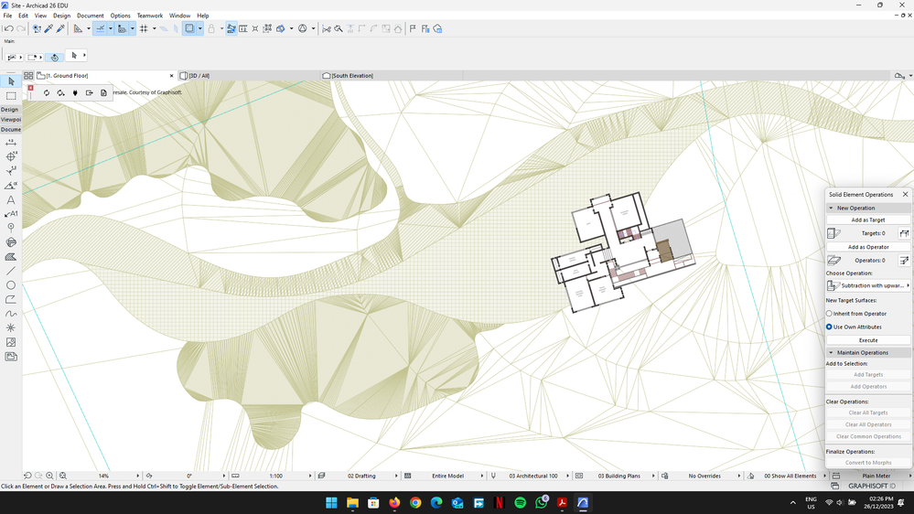Toggle the grid snap icon in toolbar
The width and height of the screenshot is (914, 514).
coord(144,29)
